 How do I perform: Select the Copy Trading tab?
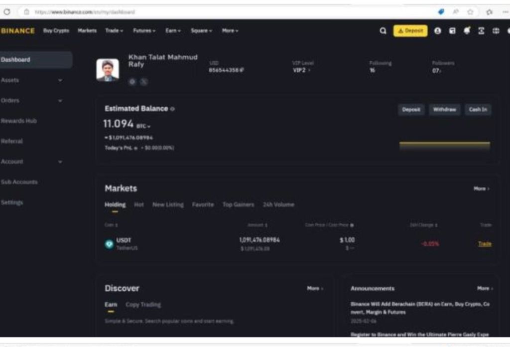(x=143, y=305)
